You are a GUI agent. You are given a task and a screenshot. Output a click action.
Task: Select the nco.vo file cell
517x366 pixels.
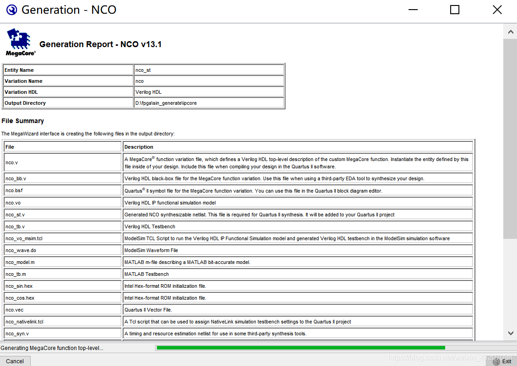pos(63,203)
